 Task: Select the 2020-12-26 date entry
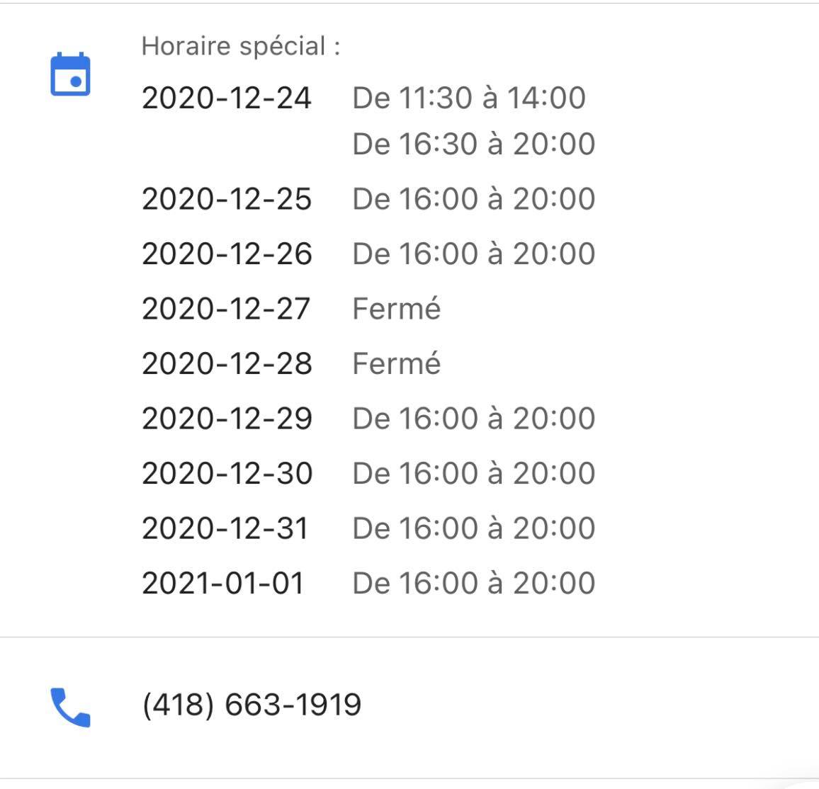(227, 254)
